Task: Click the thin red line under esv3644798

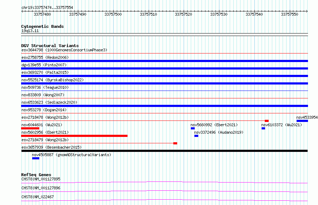Action: pyautogui.click(x=164, y=53)
